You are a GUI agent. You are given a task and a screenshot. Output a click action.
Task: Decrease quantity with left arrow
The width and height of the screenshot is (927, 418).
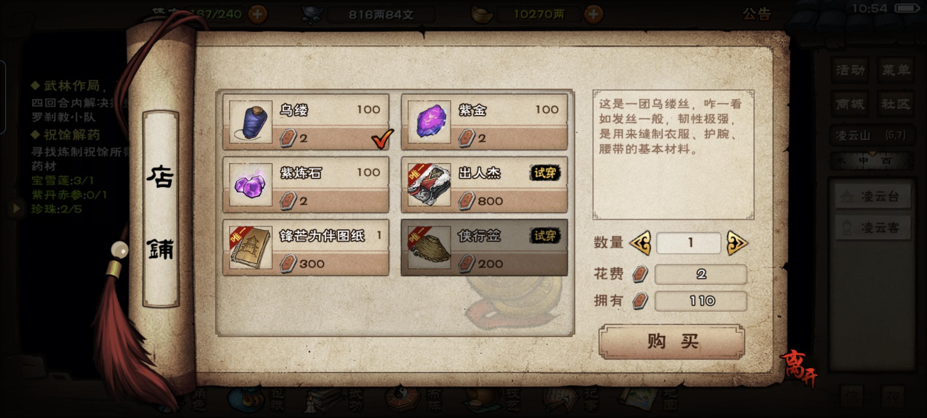640,243
